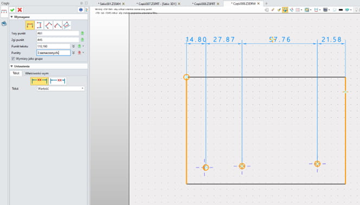Close the Szkic001.Z3SKH tab
360x205 pixels.
(124, 4)
